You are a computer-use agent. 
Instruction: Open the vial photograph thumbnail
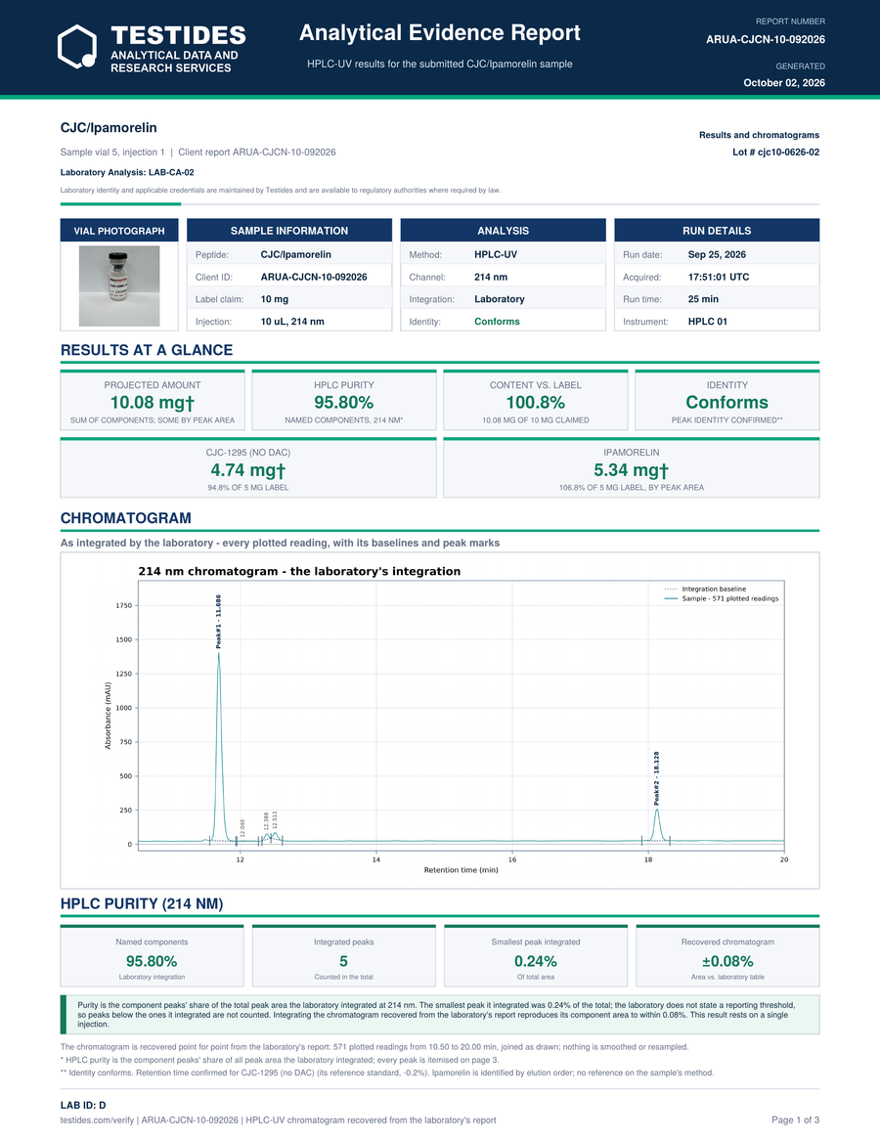[x=119, y=285]
